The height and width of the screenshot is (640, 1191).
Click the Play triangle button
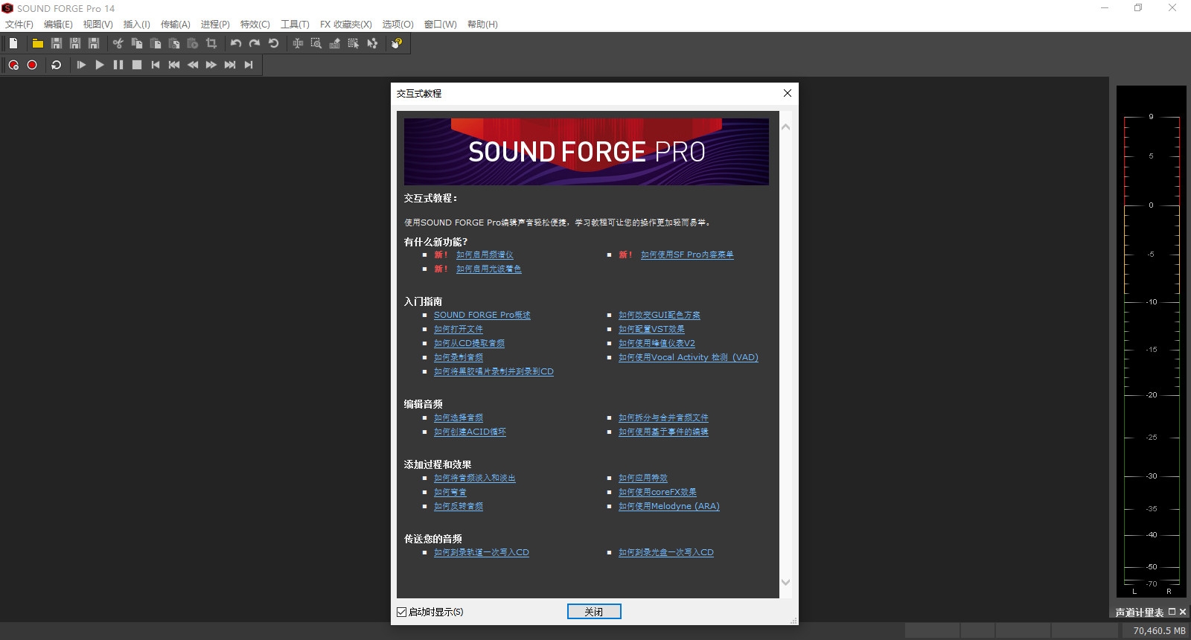tap(100, 65)
